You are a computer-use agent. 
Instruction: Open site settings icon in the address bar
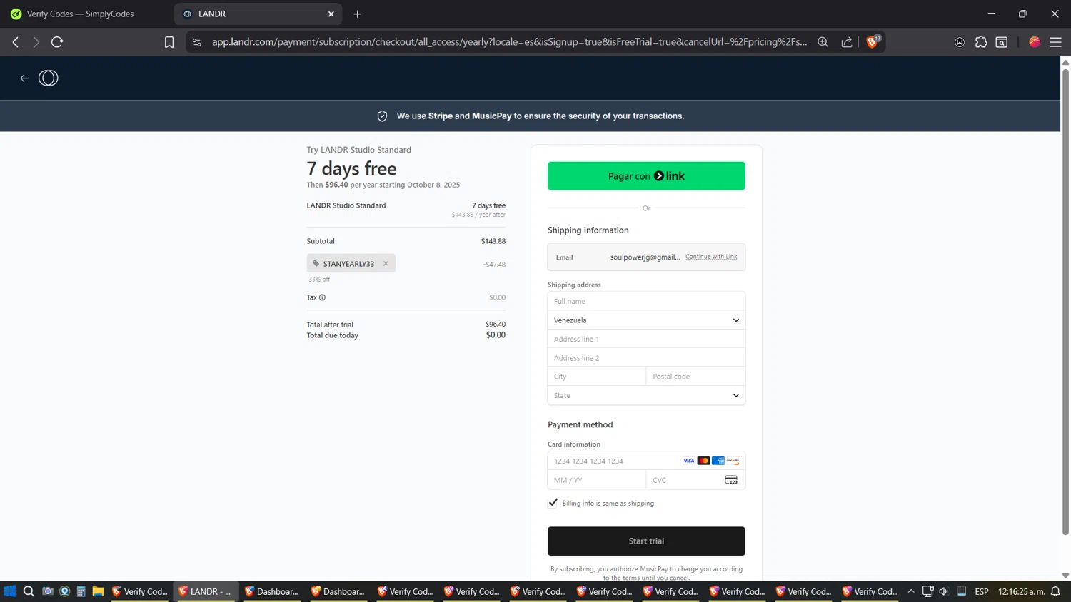pos(197,42)
